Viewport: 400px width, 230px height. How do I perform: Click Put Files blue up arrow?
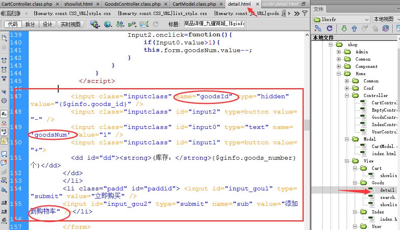coord(354,28)
